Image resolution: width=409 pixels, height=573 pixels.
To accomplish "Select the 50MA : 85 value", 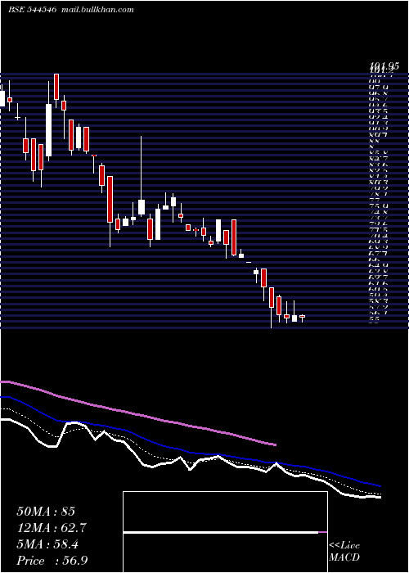I will click(x=46, y=512).
